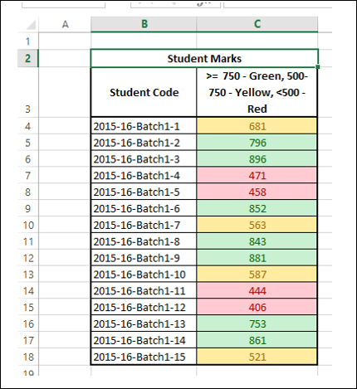357x389 pixels.
Task: Click the yellow cell with value 521
Action: [257, 357]
